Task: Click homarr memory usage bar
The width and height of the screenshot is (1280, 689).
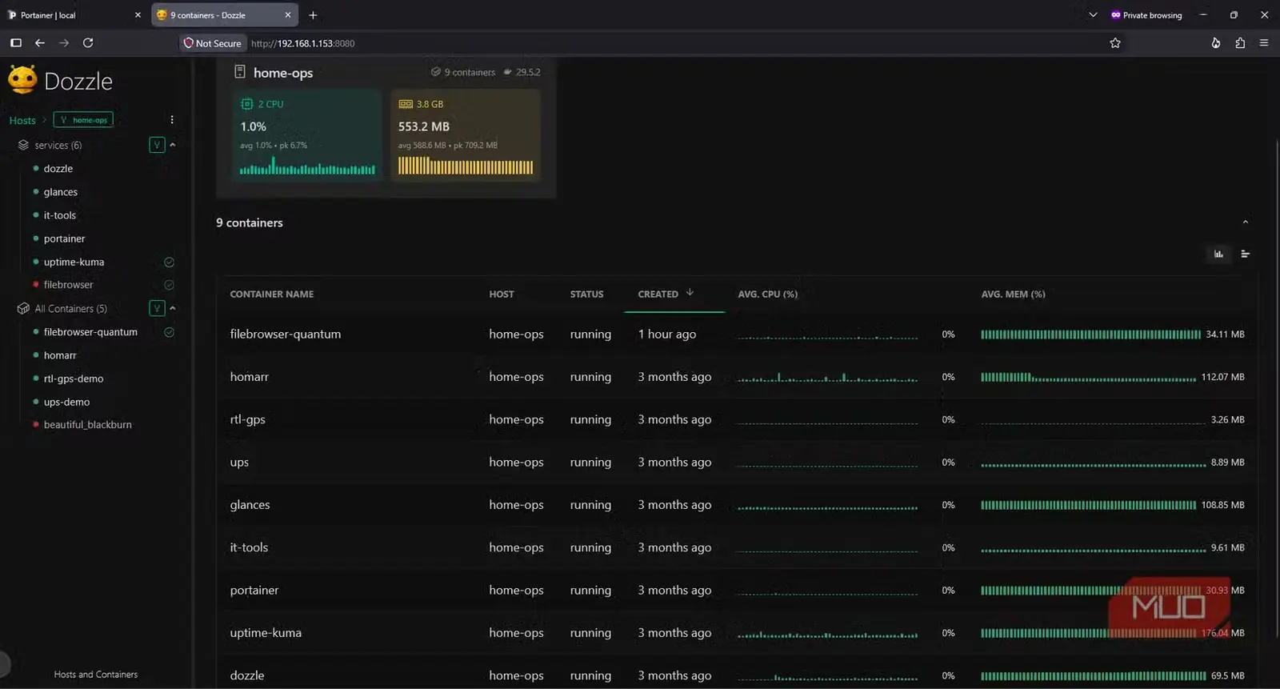Action: click(x=1088, y=377)
